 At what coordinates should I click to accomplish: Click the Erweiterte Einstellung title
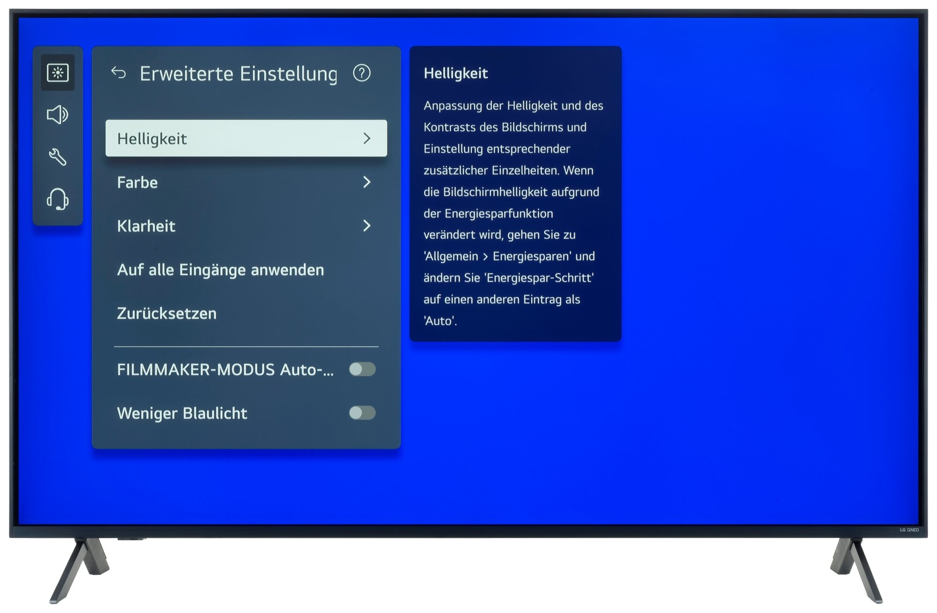coord(238,74)
